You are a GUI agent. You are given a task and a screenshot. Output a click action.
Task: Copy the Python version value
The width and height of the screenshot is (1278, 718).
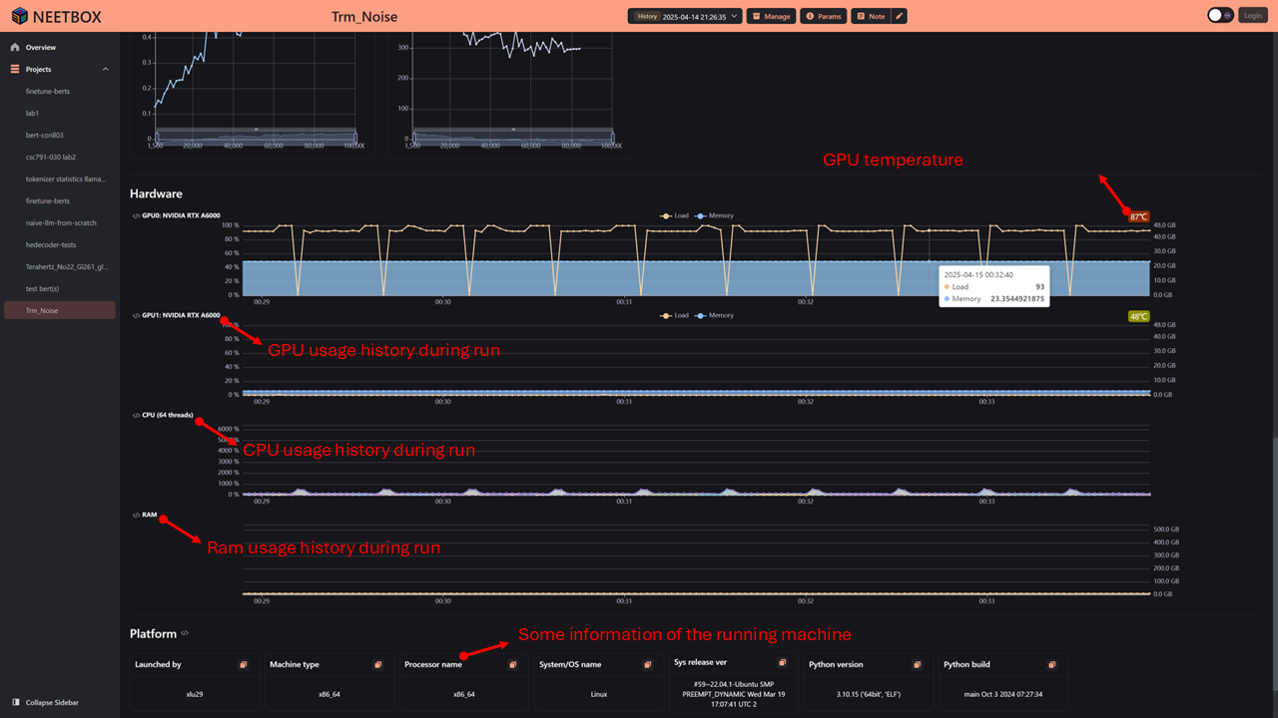pos(917,664)
